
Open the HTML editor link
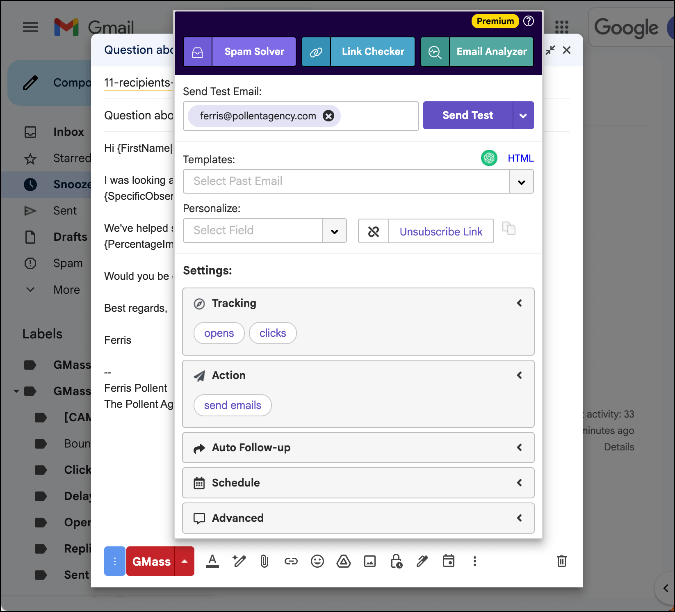pos(520,158)
